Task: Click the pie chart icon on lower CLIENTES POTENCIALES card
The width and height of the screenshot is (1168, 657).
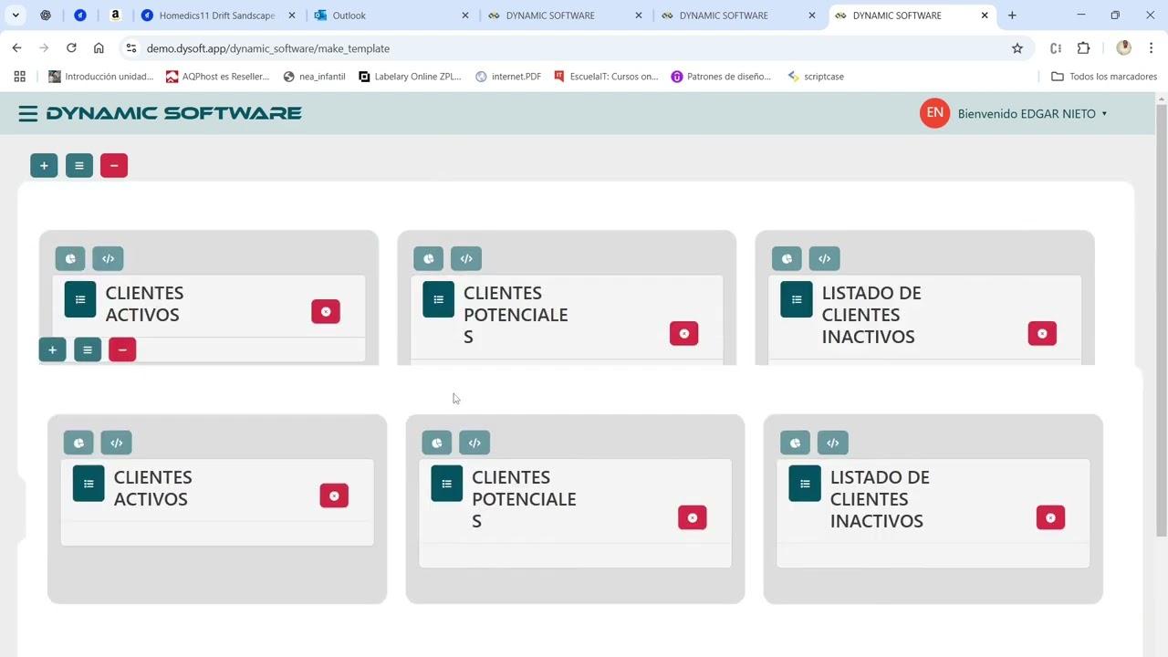Action: (x=437, y=443)
